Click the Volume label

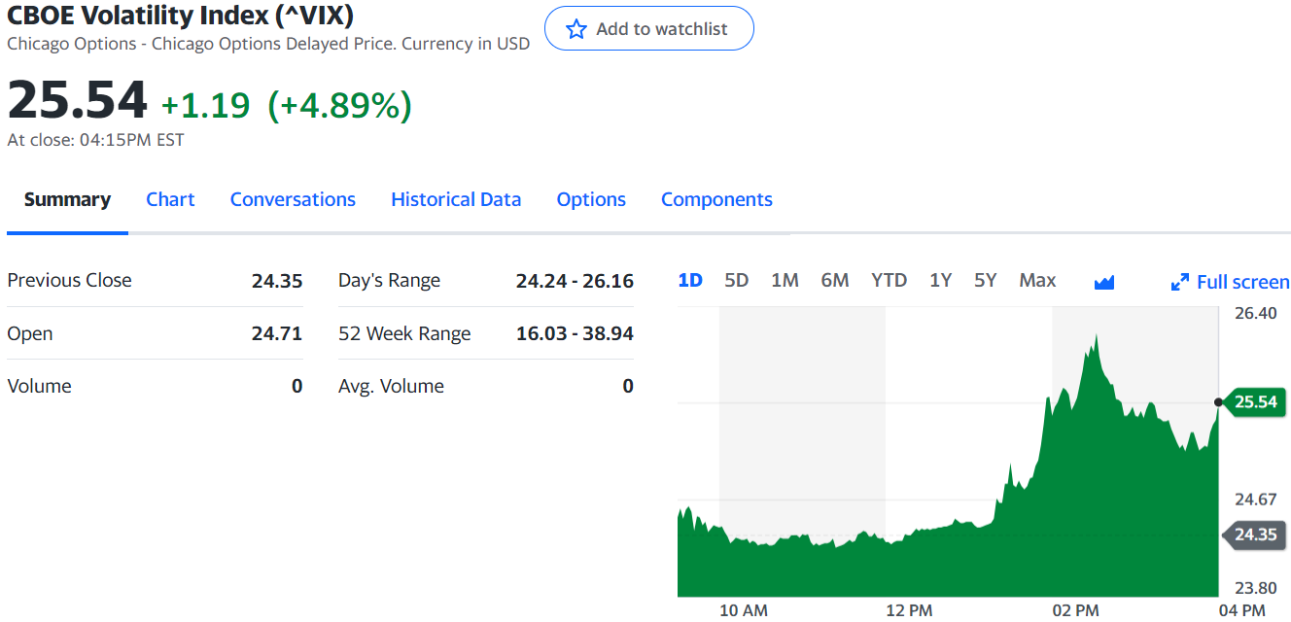click(39, 386)
